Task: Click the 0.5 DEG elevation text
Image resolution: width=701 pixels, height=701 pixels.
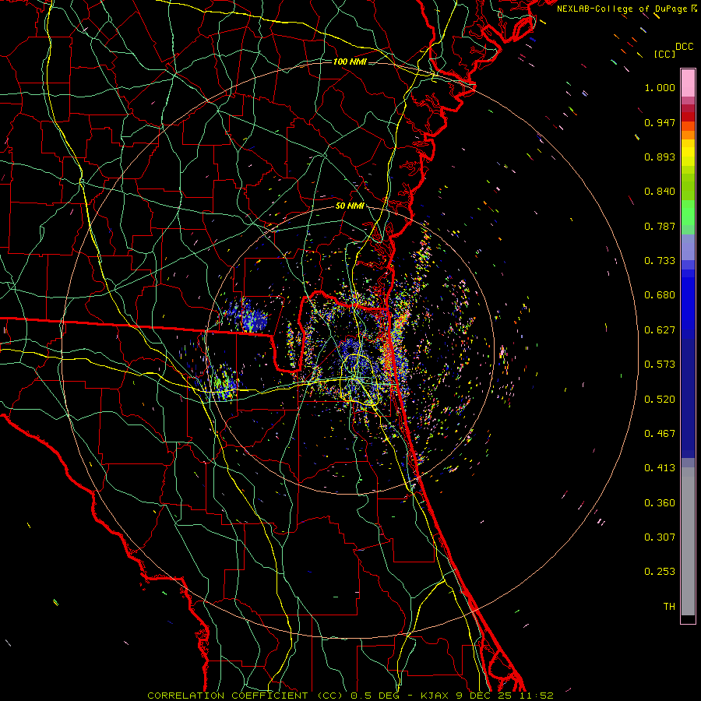Action: (x=377, y=696)
